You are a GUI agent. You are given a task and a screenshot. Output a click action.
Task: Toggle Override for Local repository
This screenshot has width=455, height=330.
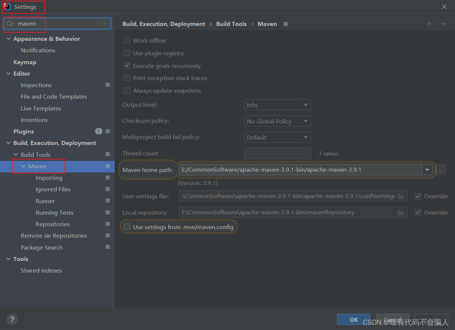(x=418, y=212)
